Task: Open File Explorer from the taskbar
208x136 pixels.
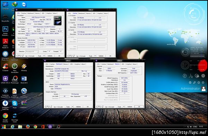Action: [20, 127]
